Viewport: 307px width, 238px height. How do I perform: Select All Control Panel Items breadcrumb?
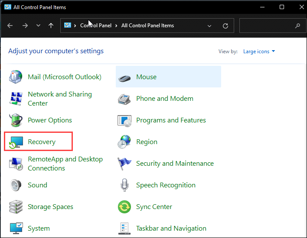pyautogui.click(x=147, y=26)
